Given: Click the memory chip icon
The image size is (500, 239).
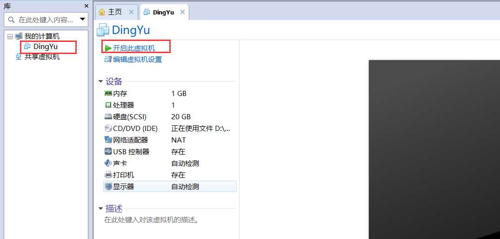Looking at the screenshot, I should tap(108, 93).
